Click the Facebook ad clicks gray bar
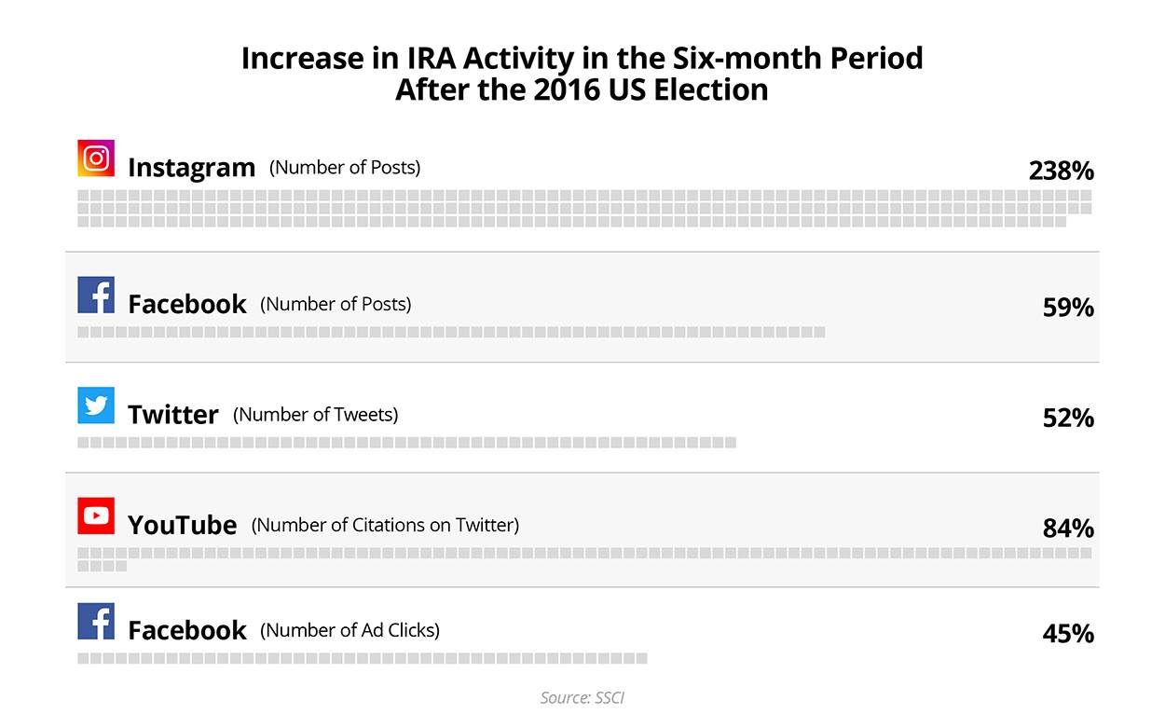Image resolution: width=1165 pixels, height=728 pixels. pos(363,658)
